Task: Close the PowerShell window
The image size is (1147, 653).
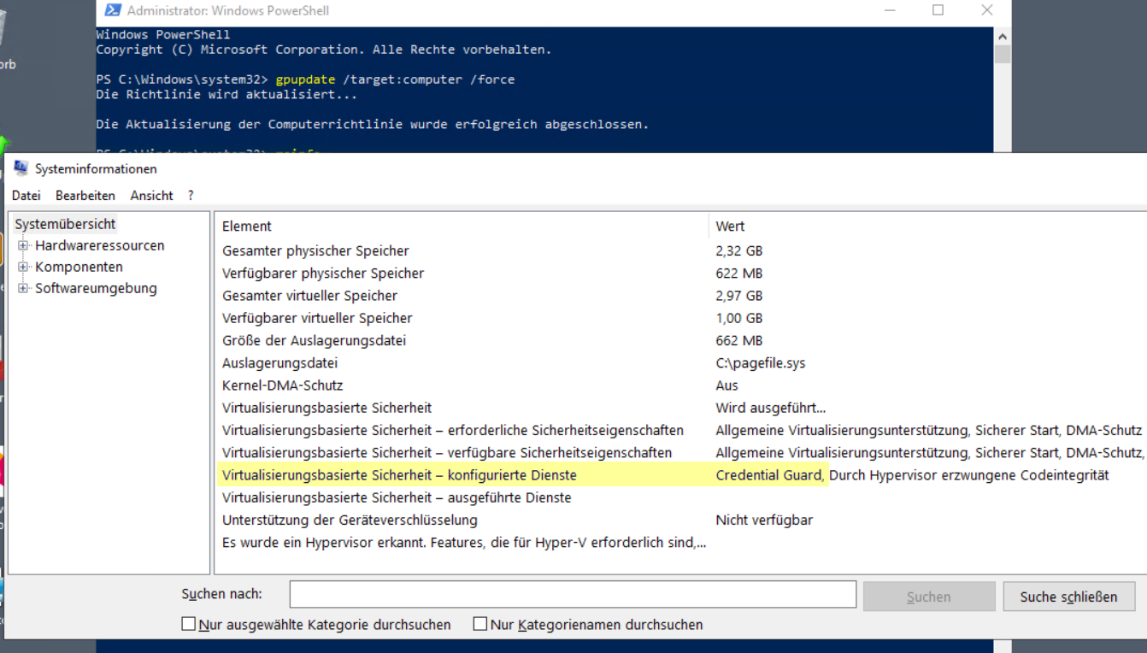Action: pyautogui.click(x=987, y=10)
